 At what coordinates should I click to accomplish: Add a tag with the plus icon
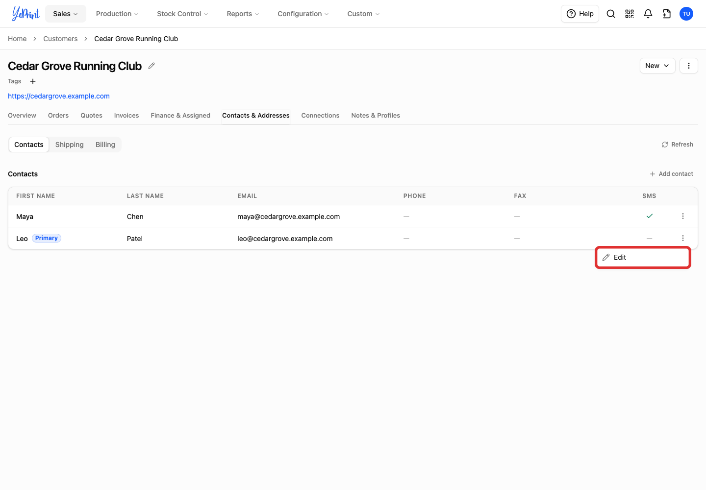(33, 81)
